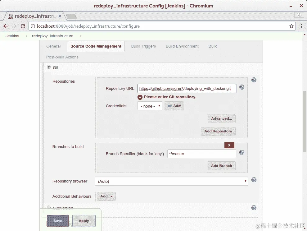Go back to the previous page
Viewport: 307px width, 231px height.
(6, 26)
